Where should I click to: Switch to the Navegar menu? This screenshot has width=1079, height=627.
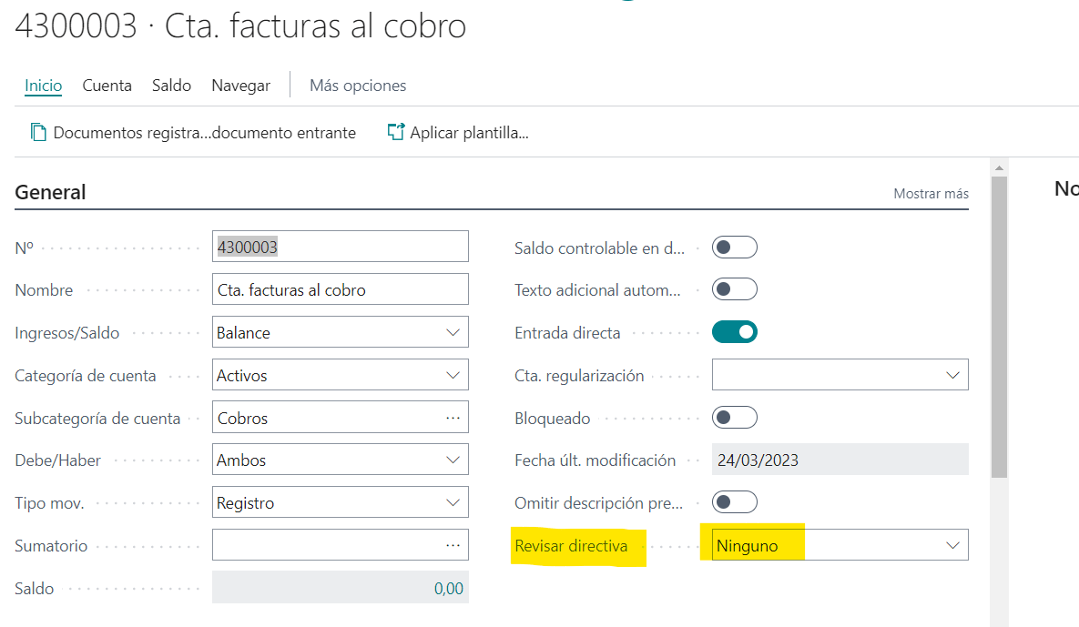tap(240, 86)
